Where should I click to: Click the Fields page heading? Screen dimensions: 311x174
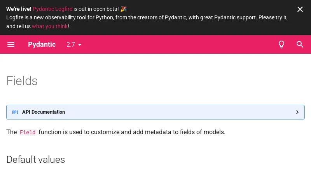(22, 81)
